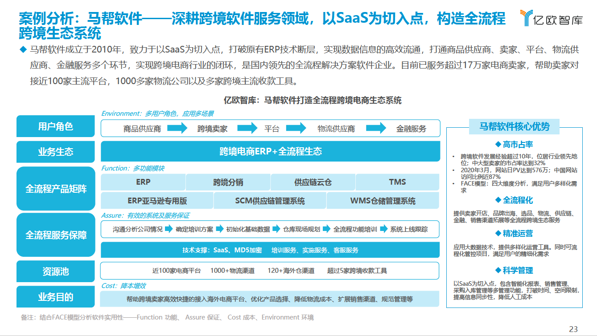
Task: Select the 业务生态 label block
Action: pos(56,152)
